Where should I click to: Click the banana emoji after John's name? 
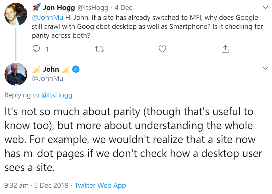pyautogui.click(x=65, y=69)
